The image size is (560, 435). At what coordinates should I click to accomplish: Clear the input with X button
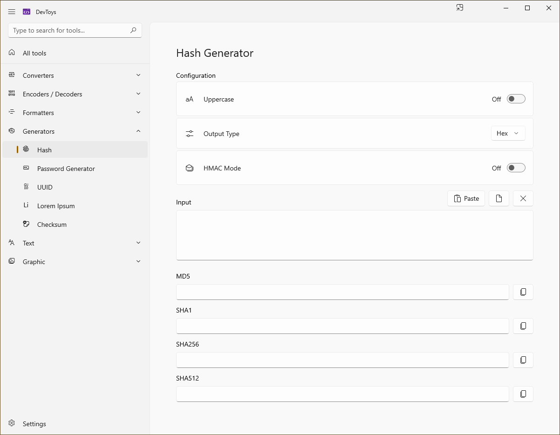tap(523, 198)
